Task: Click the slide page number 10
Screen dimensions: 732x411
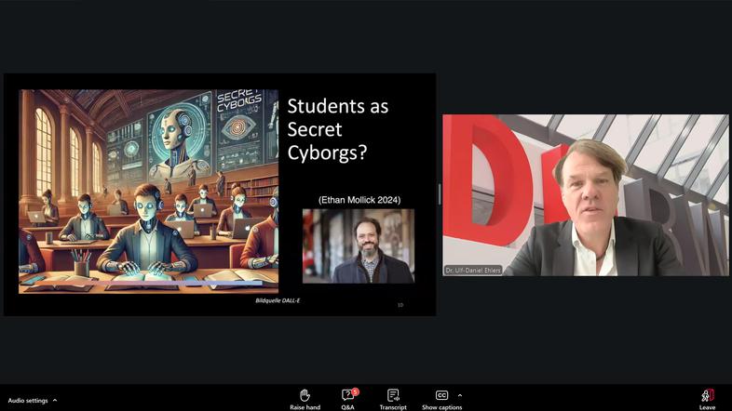Action: (400, 304)
